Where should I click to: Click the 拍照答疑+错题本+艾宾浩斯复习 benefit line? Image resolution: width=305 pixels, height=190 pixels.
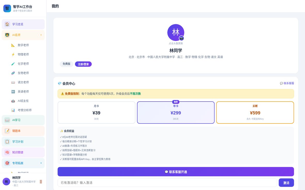pyautogui.click(x=78, y=150)
